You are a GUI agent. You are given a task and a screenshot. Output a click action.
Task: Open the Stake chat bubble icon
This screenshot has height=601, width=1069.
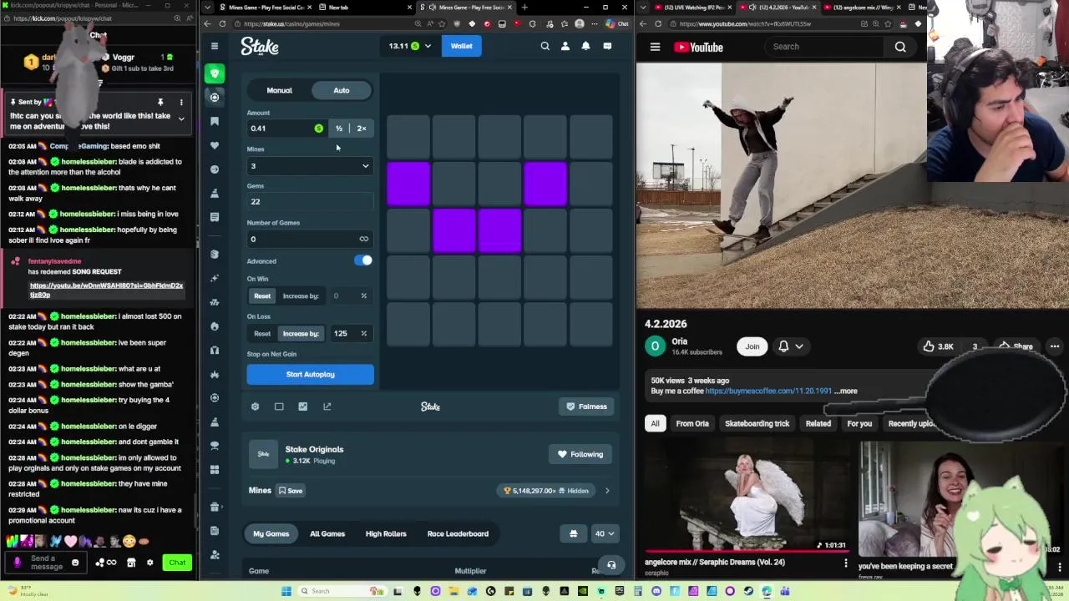(607, 46)
